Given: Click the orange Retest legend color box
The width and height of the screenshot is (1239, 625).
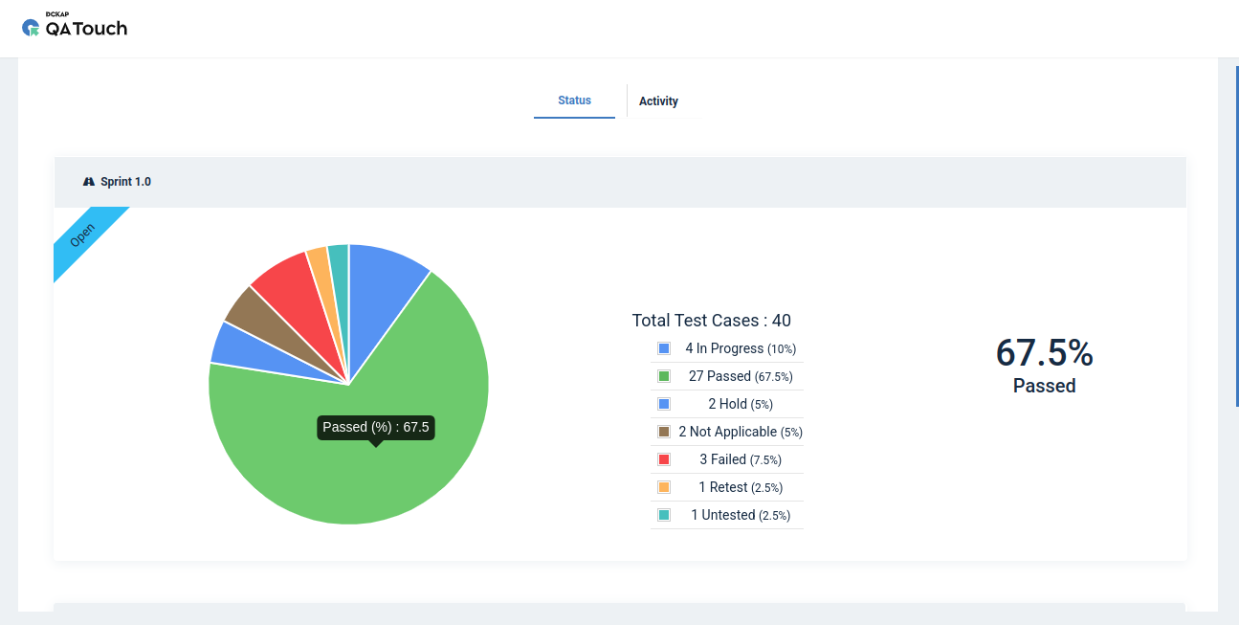Looking at the screenshot, I should click(664, 487).
